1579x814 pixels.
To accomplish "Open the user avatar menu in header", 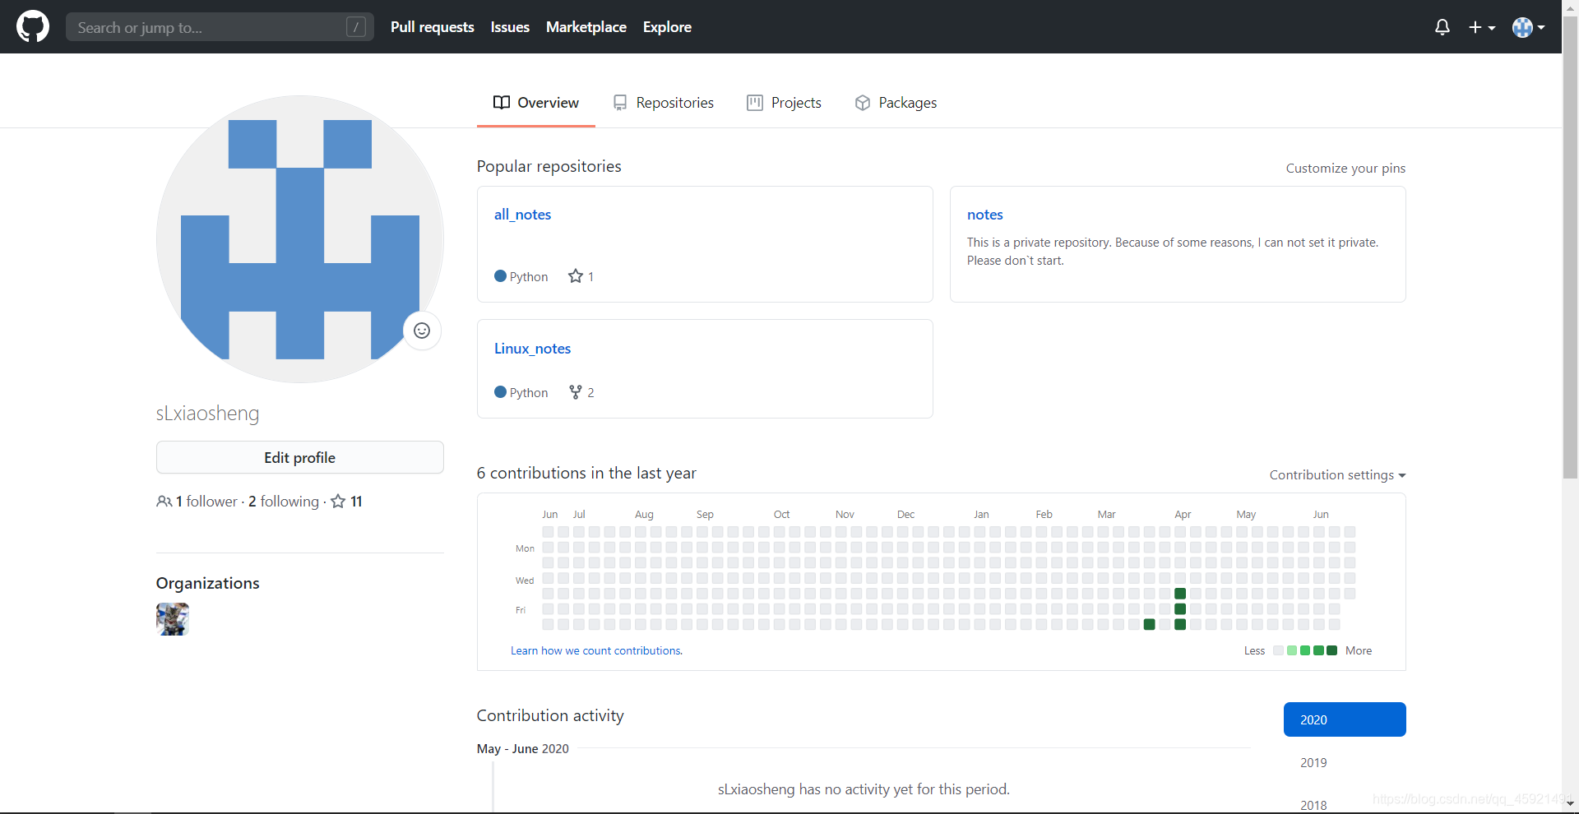I will click(1529, 27).
